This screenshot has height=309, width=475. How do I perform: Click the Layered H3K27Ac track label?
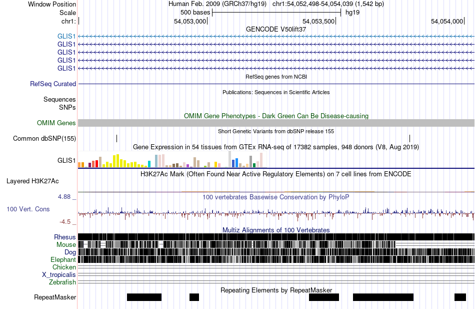pyautogui.click(x=32, y=181)
